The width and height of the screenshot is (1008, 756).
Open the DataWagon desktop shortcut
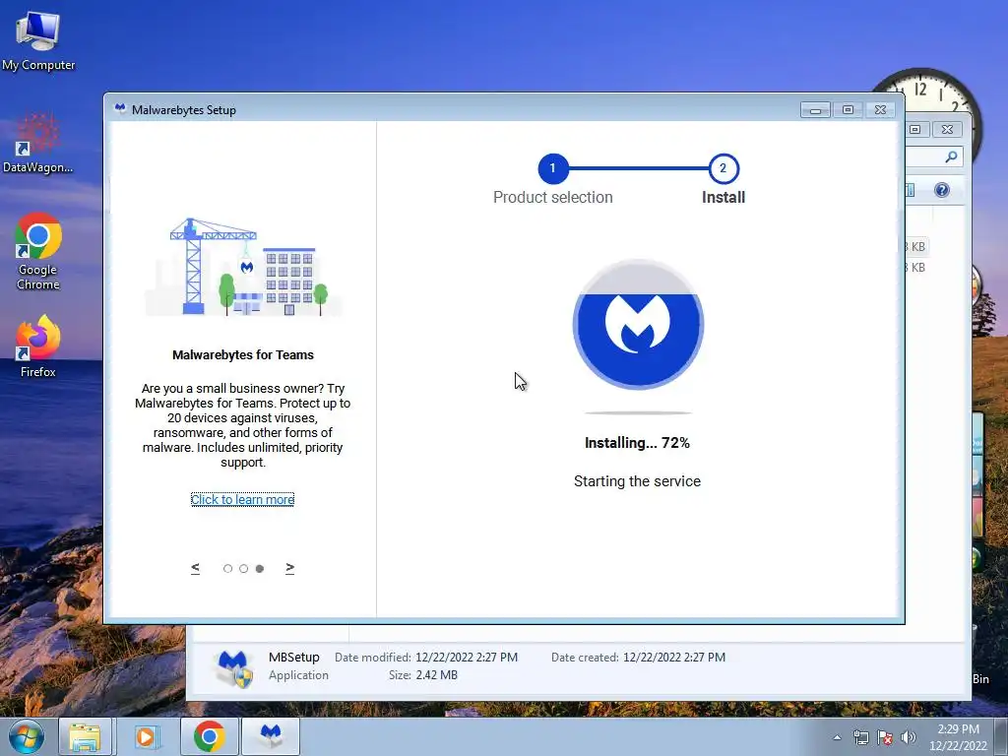click(38, 143)
